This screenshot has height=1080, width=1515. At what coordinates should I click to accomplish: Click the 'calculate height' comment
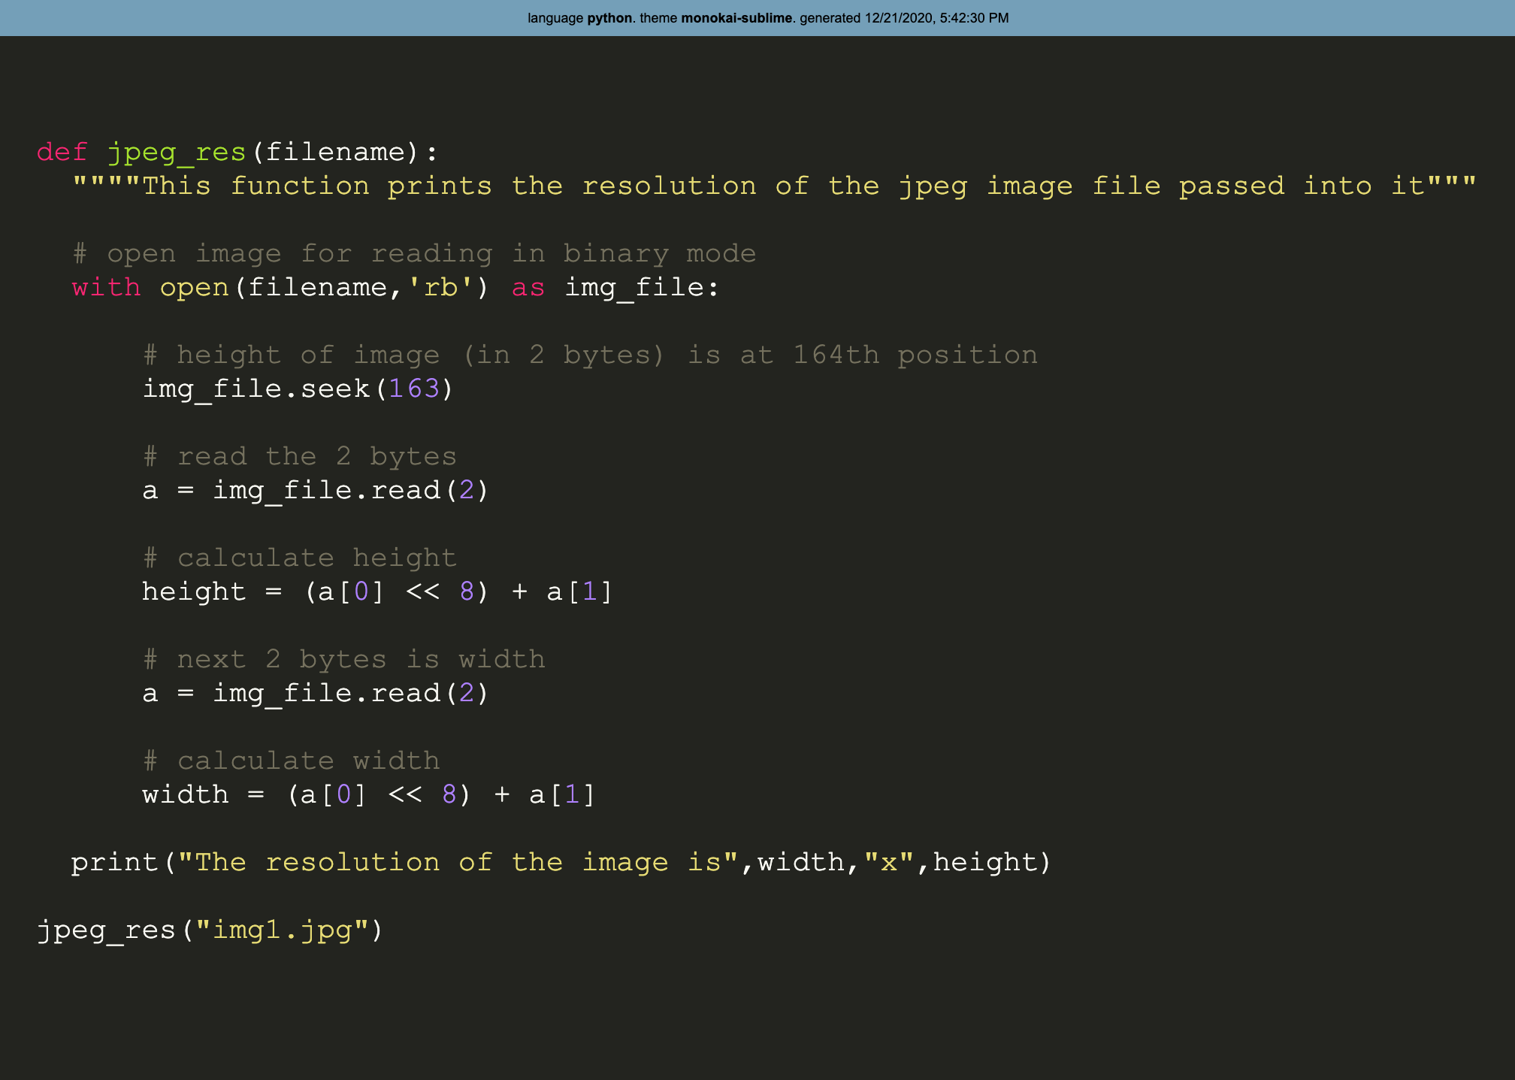click(300, 558)
